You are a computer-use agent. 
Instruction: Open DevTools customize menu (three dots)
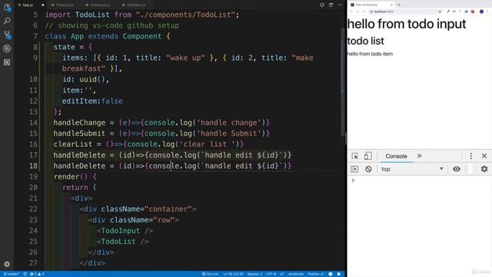click(471, 156)
